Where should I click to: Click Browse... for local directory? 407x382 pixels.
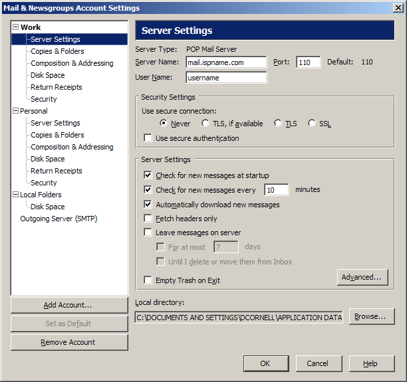[371, 317]
